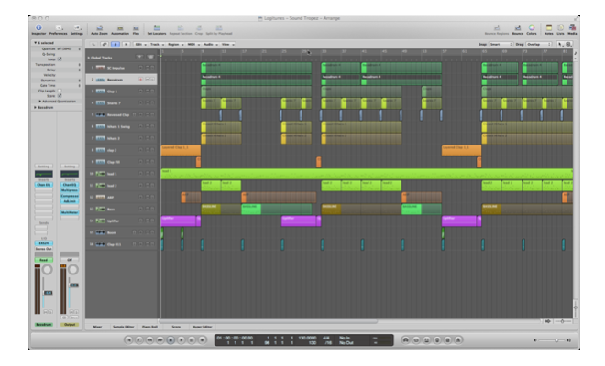Toggle record enable on Bassdrum track
Image resolution: width=605 pixels, height=366 pixels.
pyautogui.click(x=140, y=80)
